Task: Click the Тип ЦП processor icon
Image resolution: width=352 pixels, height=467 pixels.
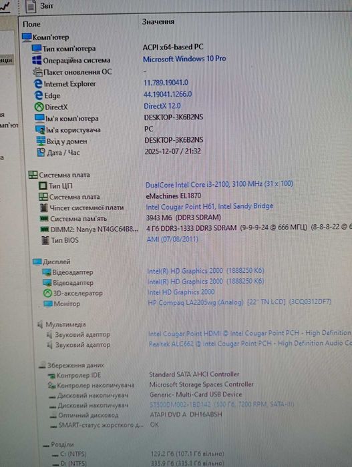Action: pos(43,186)
